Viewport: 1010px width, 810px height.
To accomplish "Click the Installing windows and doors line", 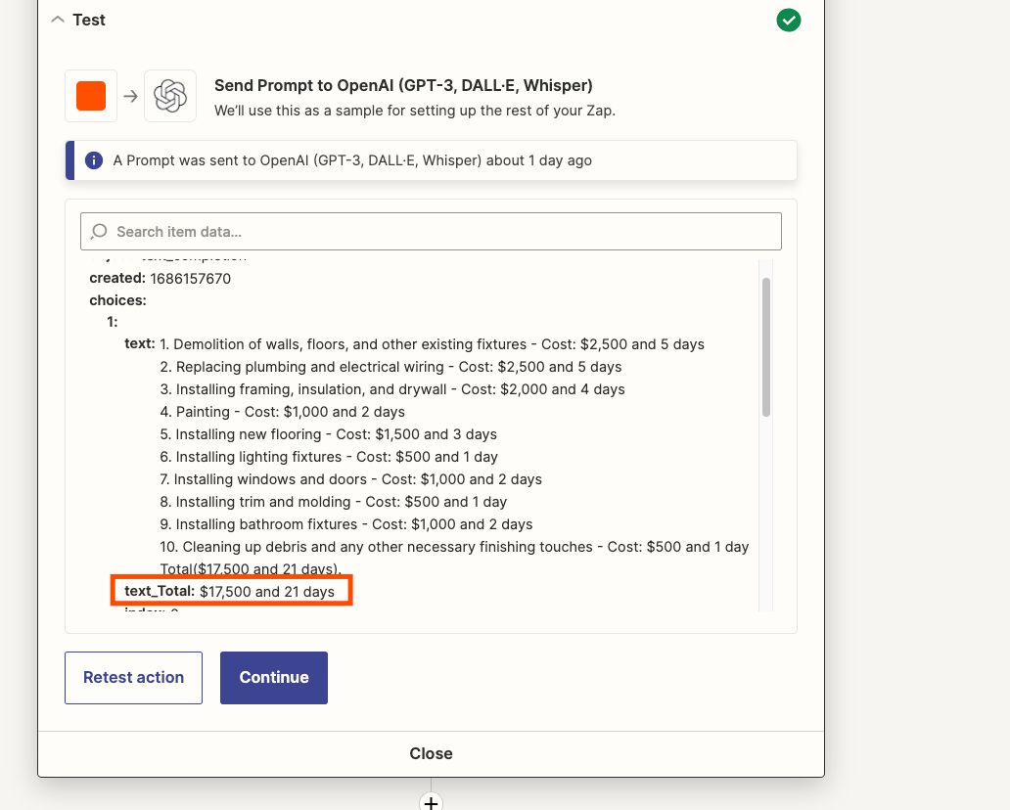I will click(x=351, y=479).
